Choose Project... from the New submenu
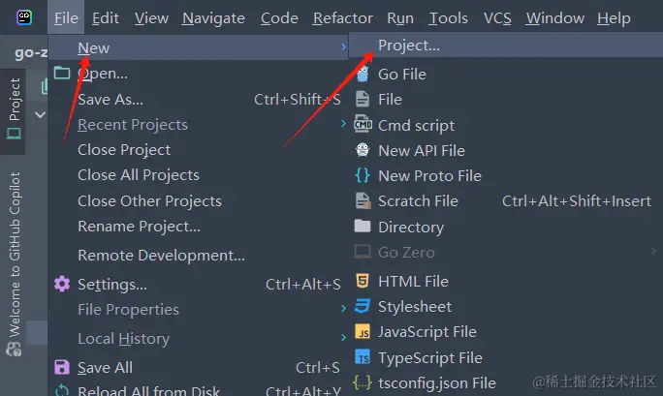Viewport: 663px width, 396px height. [408, 45]
